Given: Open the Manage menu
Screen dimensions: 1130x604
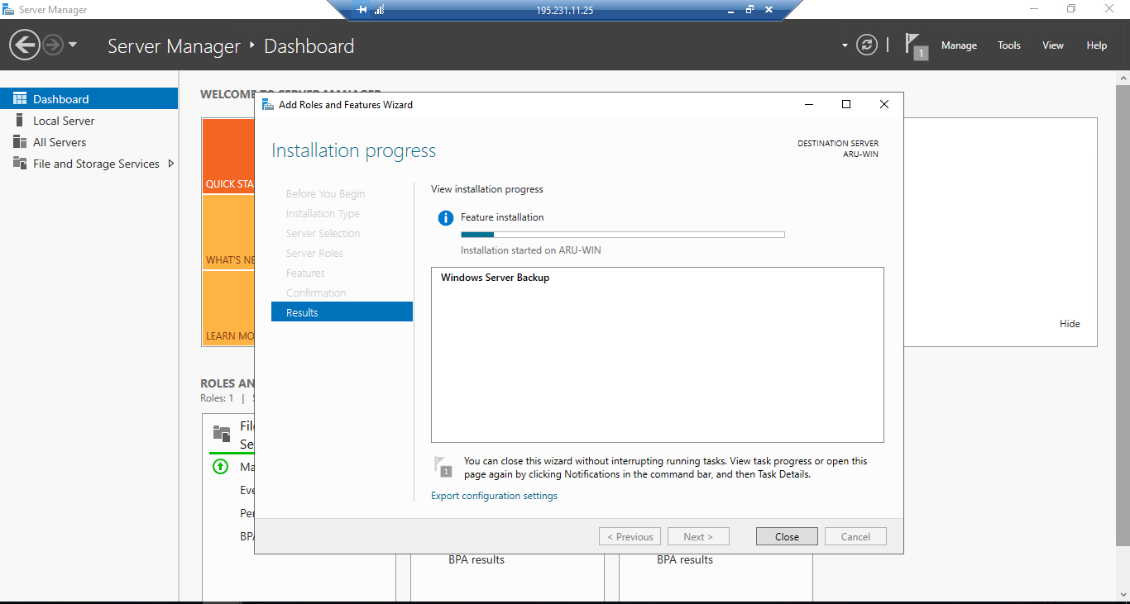Looking at the screenshot, I should tap(959, 45).
